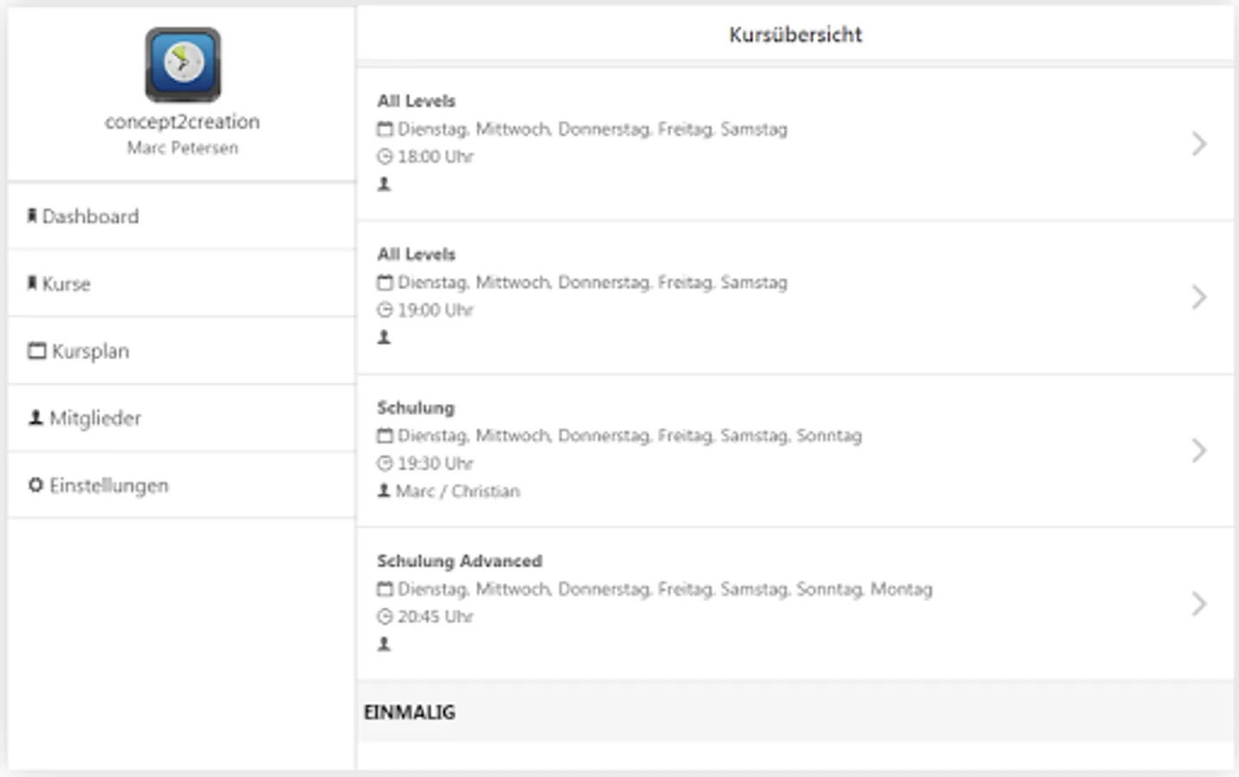Click the user name Marc Petersen
Image resolution: width=1239 pixels, height=777 pixels.
pos(182,148)
